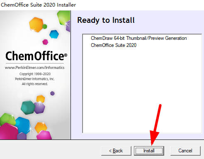Click the Copyright 1998-2020 text
The image size is (204, 159).
(x=35, y=74)
